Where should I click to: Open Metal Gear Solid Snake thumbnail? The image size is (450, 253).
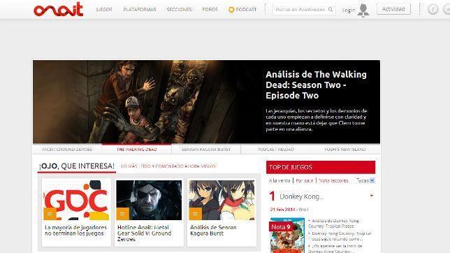click(149, 200)
